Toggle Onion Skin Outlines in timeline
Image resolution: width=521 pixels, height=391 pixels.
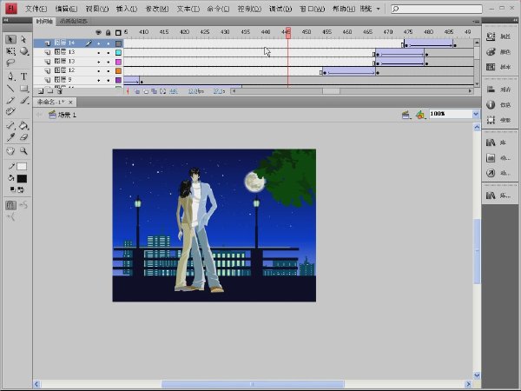[x=146, y=91]
